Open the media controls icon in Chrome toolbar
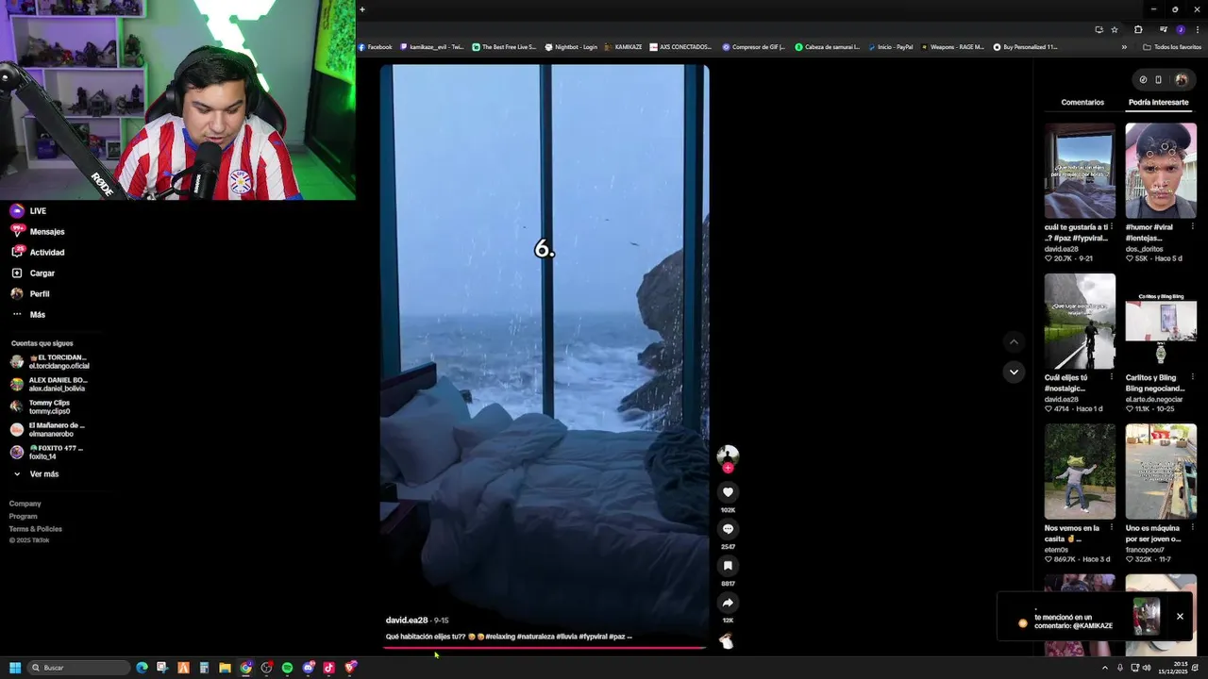The height and width of the screenshot is (679, 1208). [x=1164, y=29]
